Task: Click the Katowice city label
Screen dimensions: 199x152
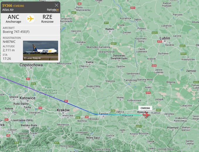Action: coord(28,98)
